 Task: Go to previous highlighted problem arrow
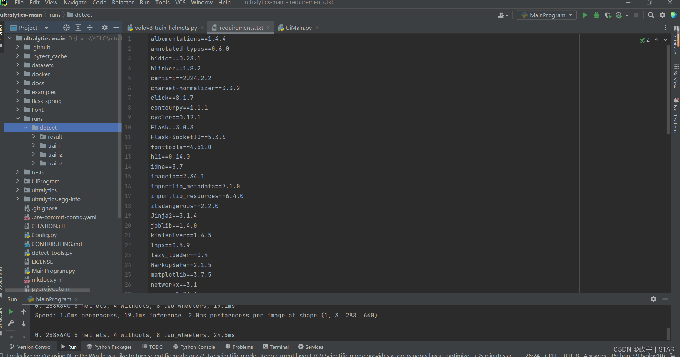click(656, 40)
